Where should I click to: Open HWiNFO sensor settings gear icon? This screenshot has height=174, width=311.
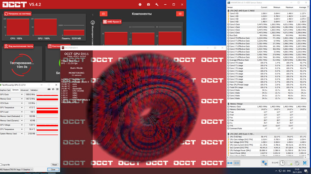click(297, 163)
